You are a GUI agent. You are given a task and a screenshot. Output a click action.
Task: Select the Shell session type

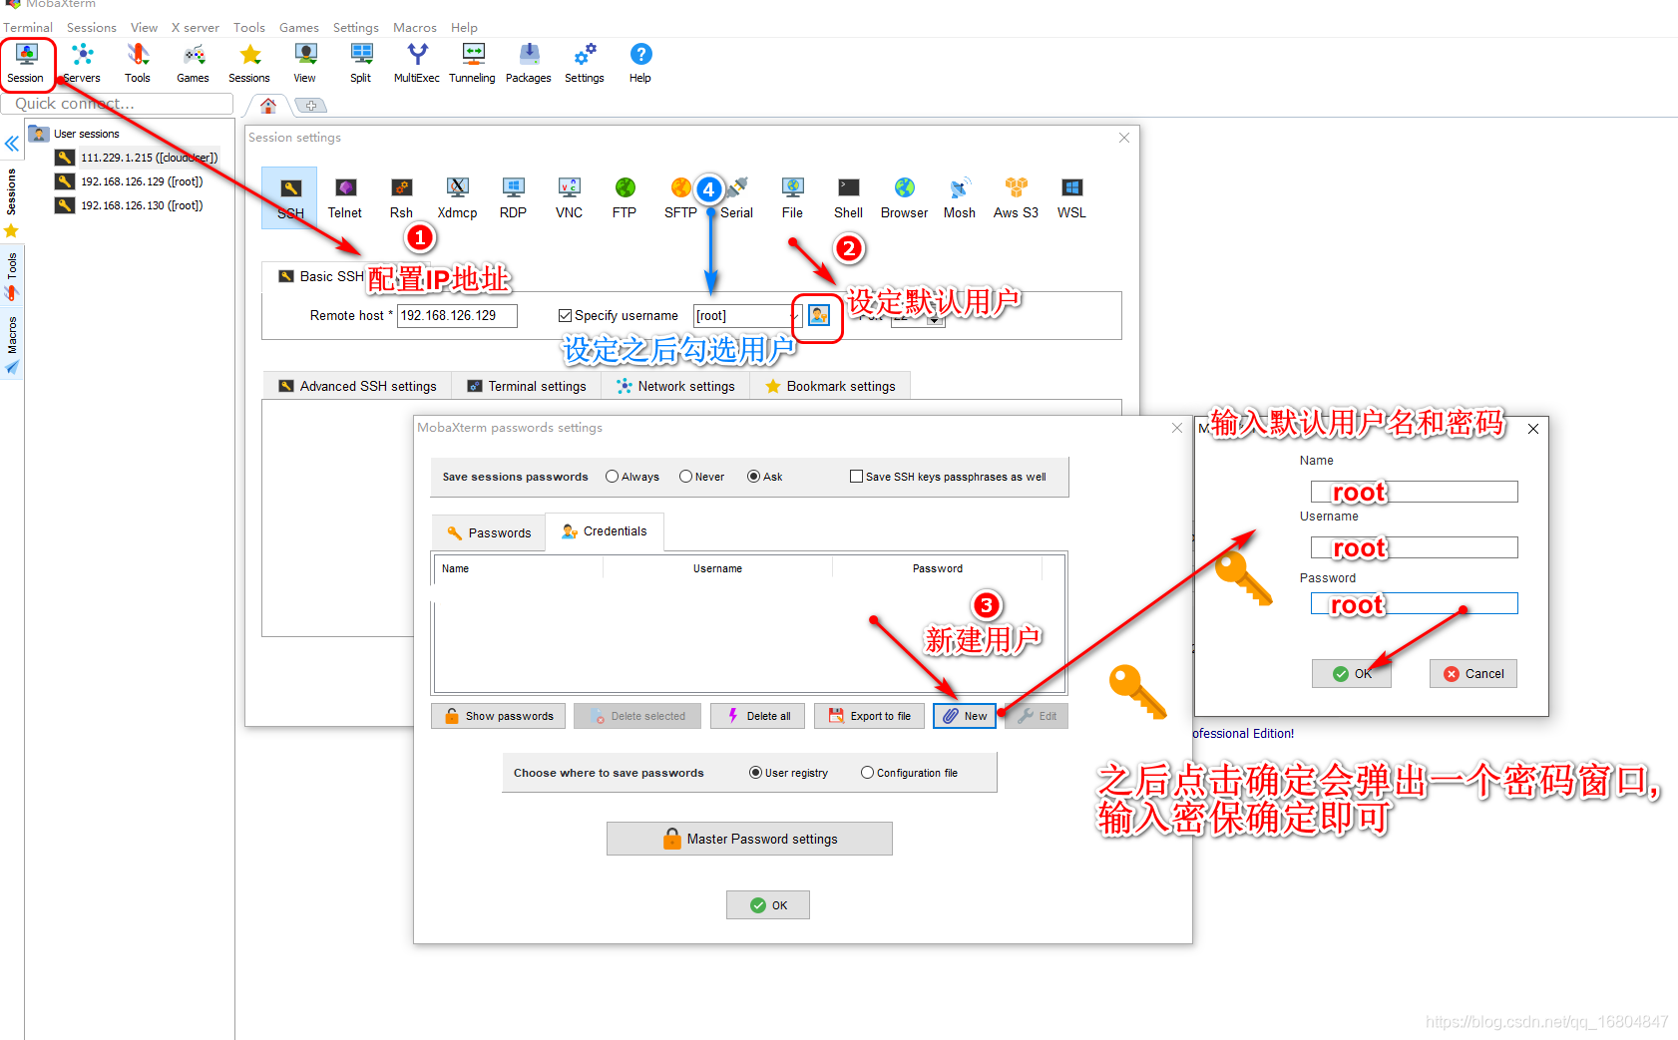[x=848, y=197]
